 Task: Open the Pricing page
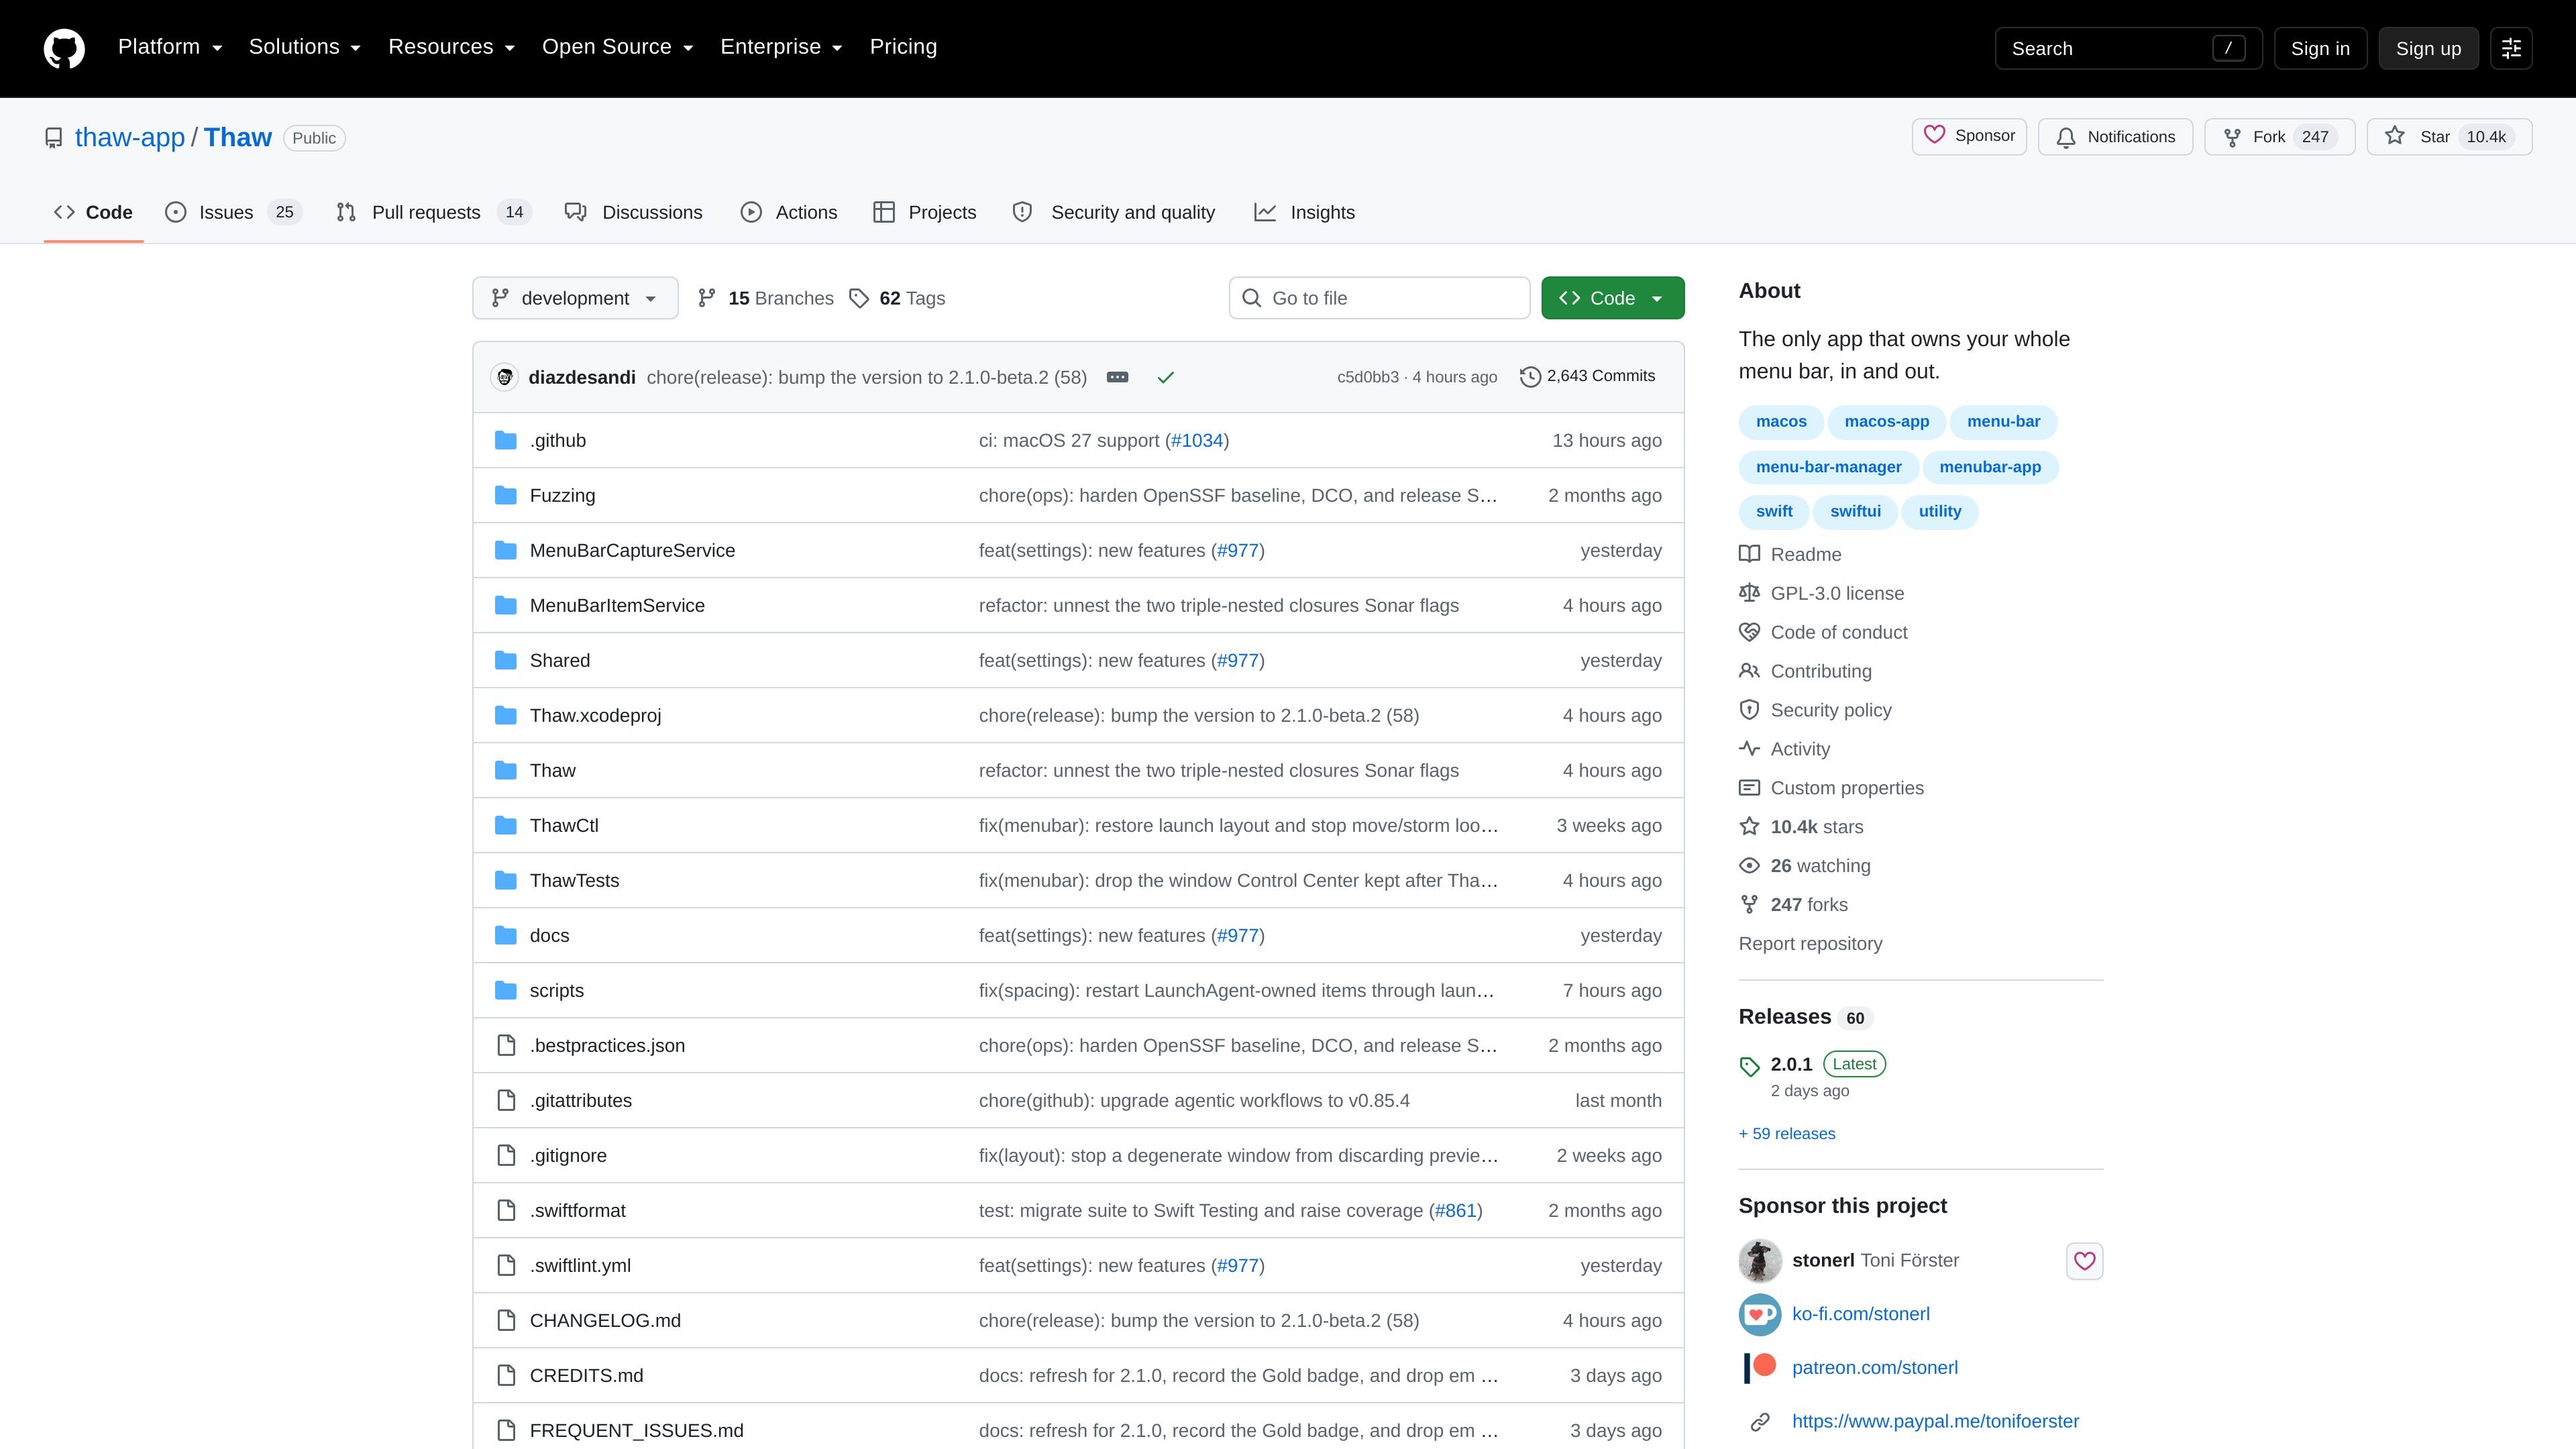click(903, 47)
